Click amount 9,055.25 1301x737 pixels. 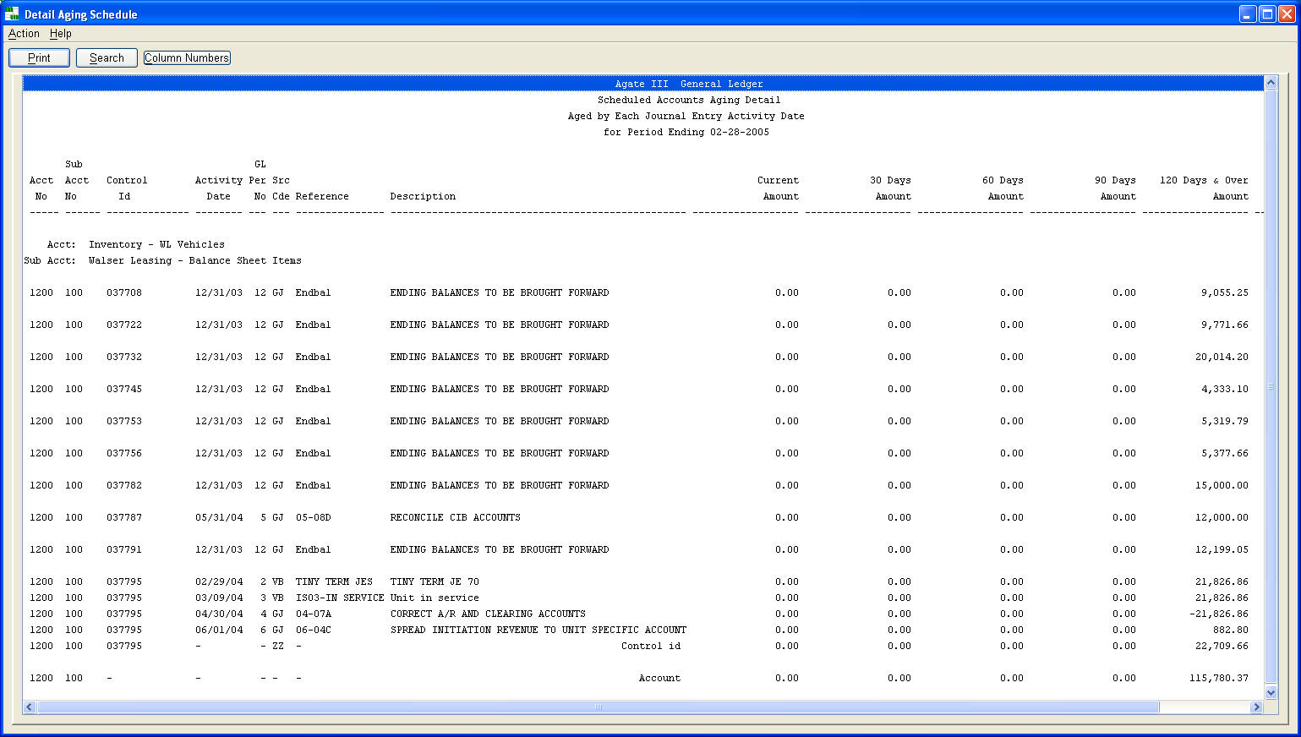[x=1224, y=292]
